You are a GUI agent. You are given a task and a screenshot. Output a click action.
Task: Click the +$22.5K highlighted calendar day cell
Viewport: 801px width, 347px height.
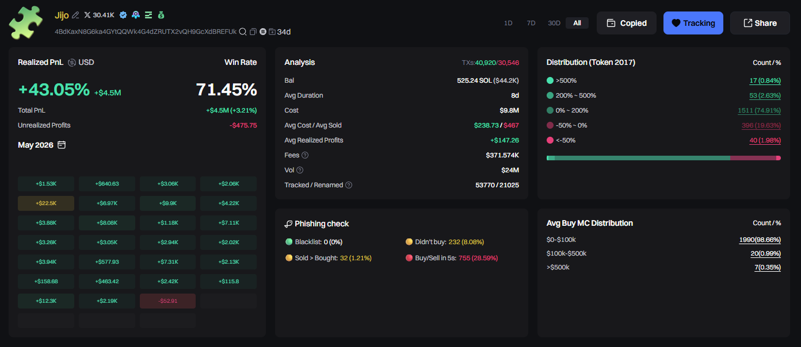click(46, 203)
